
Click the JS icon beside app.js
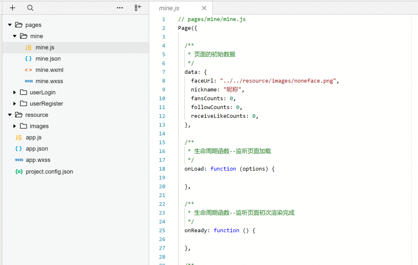(18, 138)
